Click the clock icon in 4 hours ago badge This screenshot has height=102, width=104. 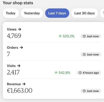[x=80, y=73]
